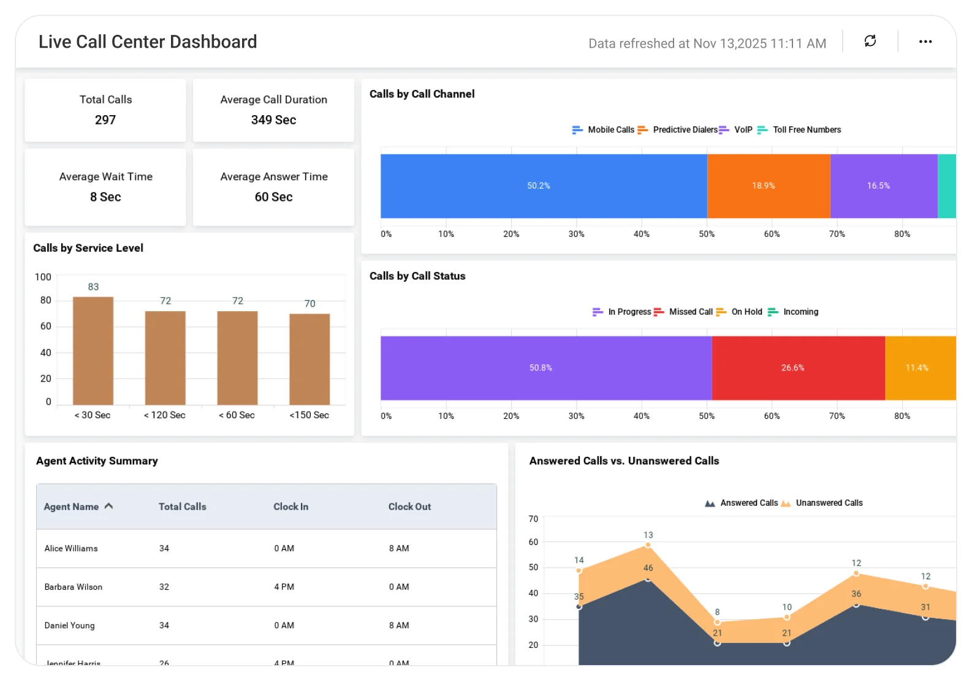Viewport: 972px width, 681px height.
Task: Click the Daniel Young agent row
Action: [x=266, y=625]
